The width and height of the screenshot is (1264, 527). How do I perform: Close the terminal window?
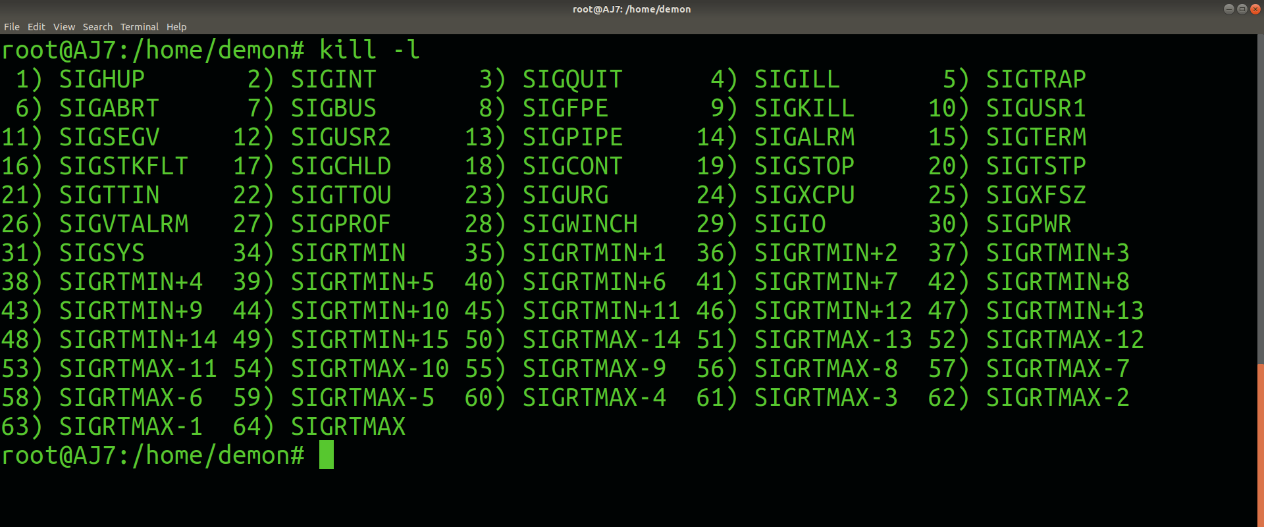click(1255, 9)
